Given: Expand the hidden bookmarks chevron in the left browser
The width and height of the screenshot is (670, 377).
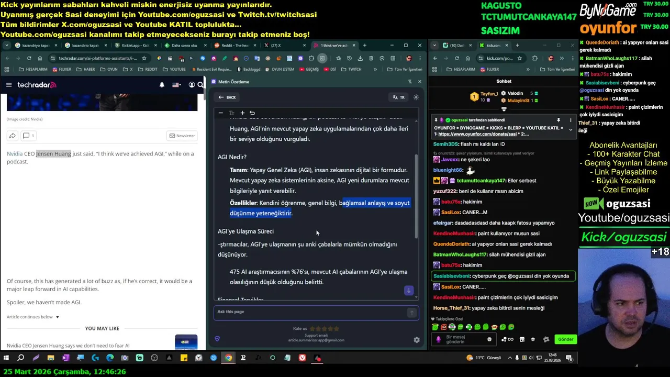Looking at the screenshot, I should coord(375,69).
